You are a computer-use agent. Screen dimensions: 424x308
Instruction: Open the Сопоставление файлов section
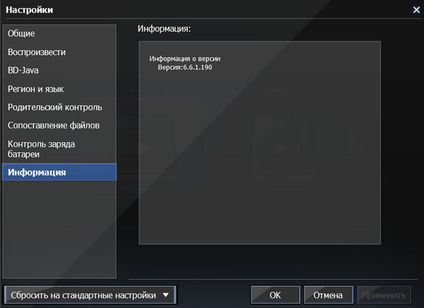click(x=59, y=126)
